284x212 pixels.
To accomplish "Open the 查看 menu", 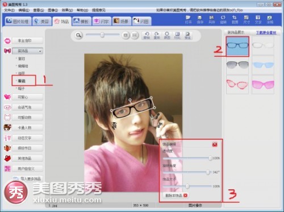I will [x=39, y=10].
